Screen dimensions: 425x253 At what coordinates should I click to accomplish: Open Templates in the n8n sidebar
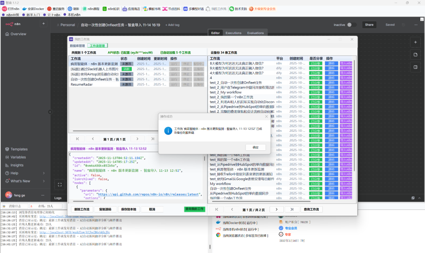(x=16, y=149)
